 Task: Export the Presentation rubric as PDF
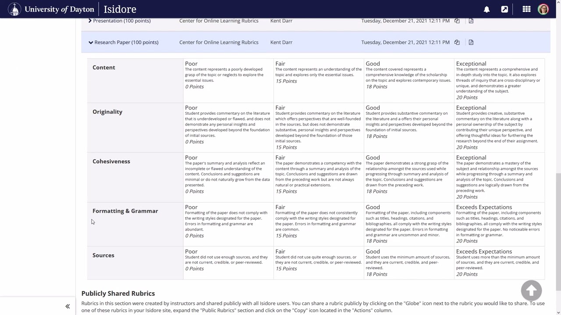[x=471, y=21]
